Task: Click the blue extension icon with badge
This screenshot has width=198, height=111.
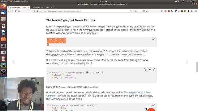Action: tap(175, 11)
